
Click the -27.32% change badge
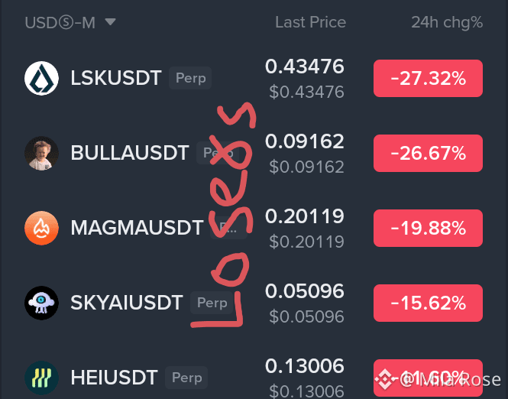click(x=428, y=78)
